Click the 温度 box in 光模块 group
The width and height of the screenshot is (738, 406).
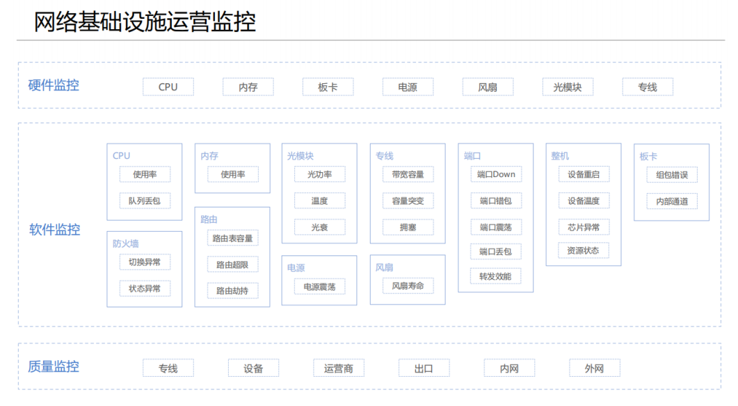[319, 201]
